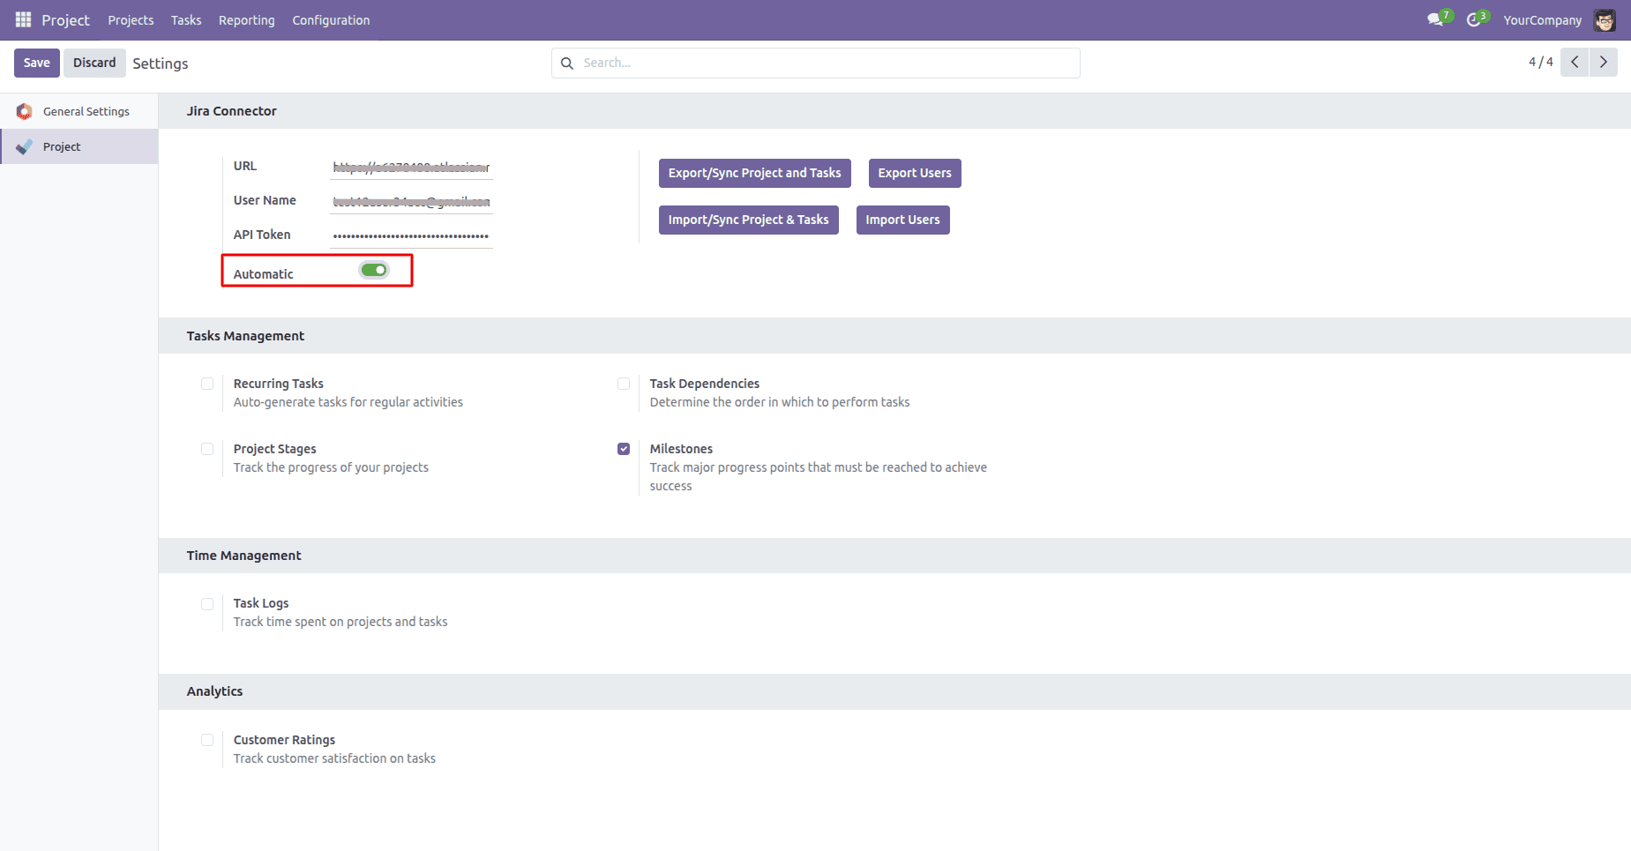
Task: Click the Recurring Tasks label
Action: (x=279, y=384)
